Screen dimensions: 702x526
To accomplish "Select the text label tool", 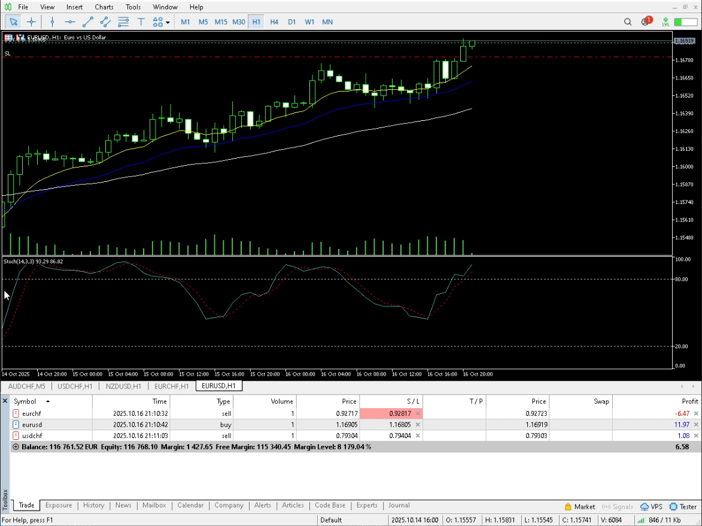I will pyautogui.click(x=141, y=22).
